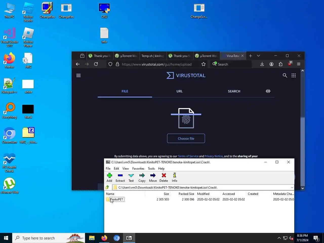
Task: Click the Copy icon in 7-Zip
Action: point(142,177)
